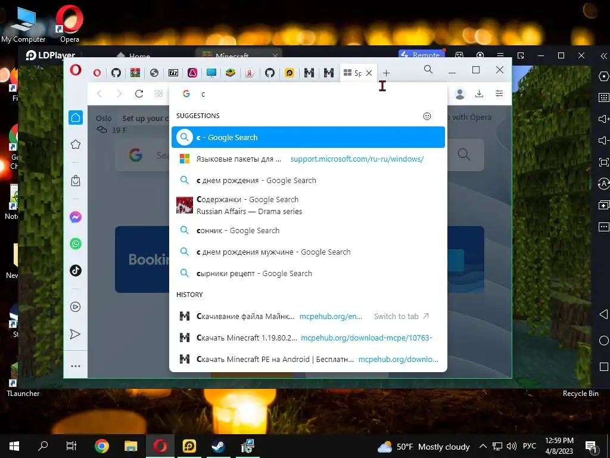Click 'Switch to tab' for mcpehub entry
Viewport: 610px width, 458px height.
tap(401, 316)
